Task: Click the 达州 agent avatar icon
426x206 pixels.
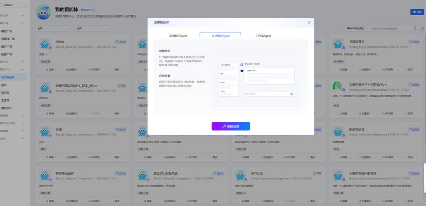Action: [x=45, y=131]
